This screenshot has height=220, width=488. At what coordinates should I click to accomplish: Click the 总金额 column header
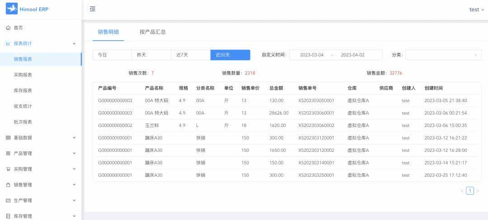click(x=276, y=88)
